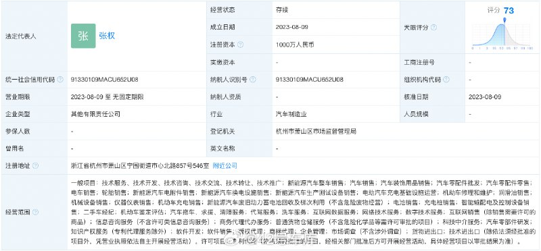
Task: Select the 1000万人民币 registered capital value
Action: coord(295,45)
